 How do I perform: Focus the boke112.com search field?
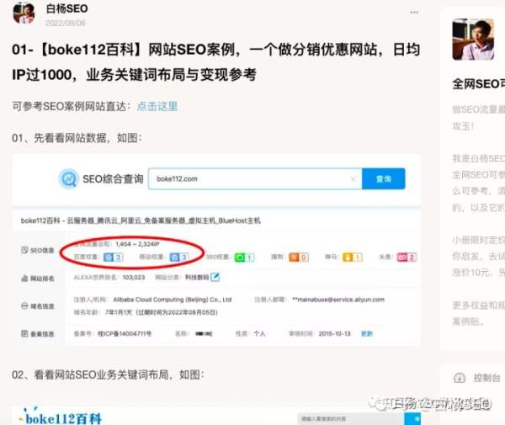(255, 178)
